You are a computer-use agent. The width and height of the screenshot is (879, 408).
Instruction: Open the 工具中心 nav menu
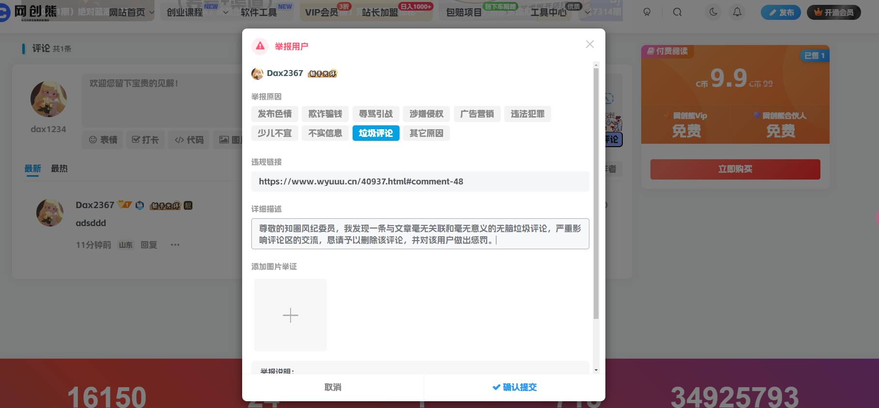coord(548,12)
